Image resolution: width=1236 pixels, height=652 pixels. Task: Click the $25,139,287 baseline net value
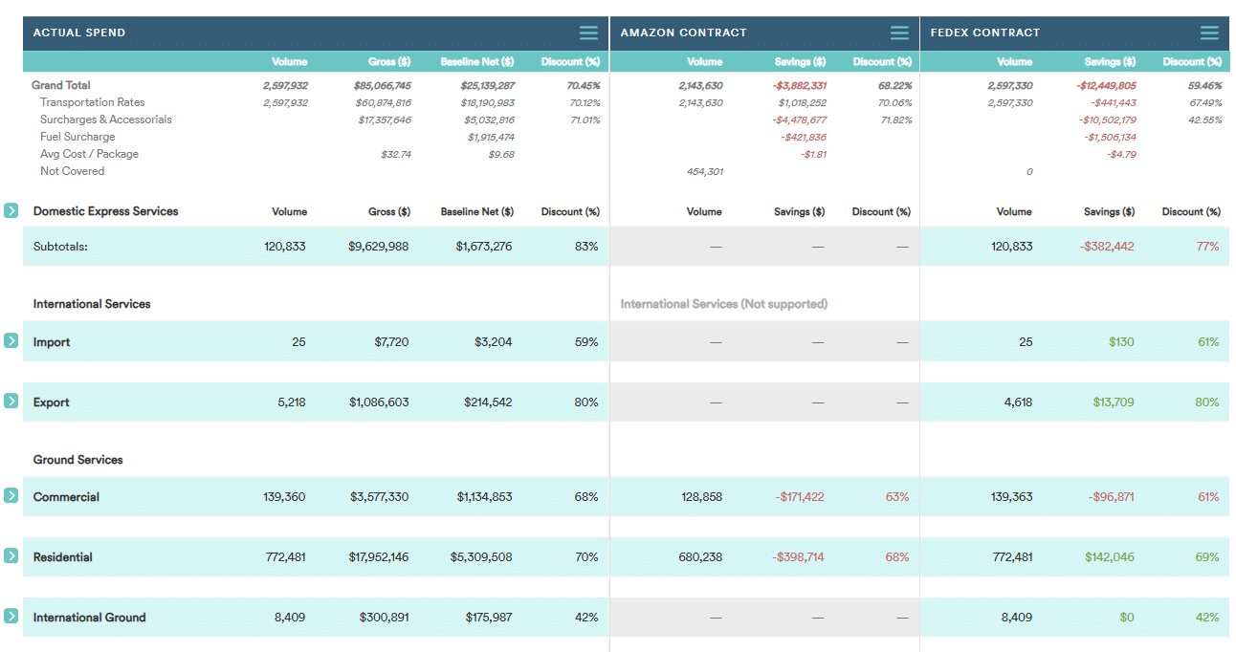click(487, 85)
